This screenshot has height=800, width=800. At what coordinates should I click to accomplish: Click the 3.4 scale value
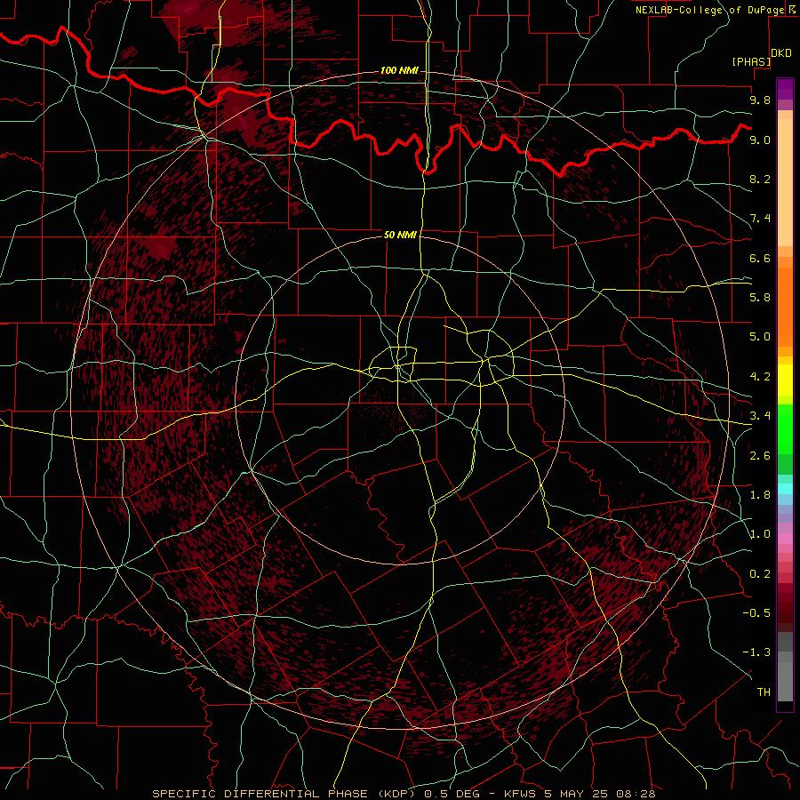760,416
